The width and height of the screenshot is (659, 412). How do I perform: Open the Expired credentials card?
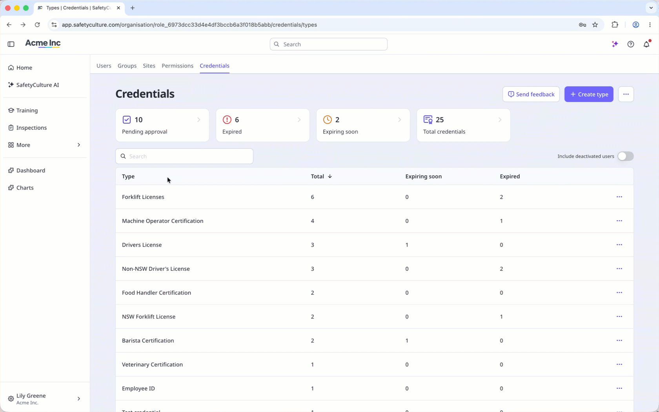pos(263,125)
